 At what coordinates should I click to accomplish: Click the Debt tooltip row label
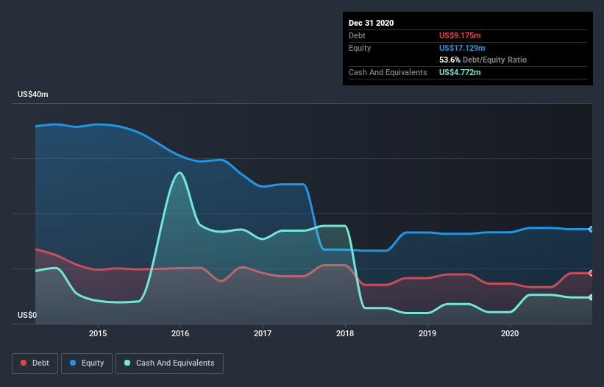tap(357, 35)
